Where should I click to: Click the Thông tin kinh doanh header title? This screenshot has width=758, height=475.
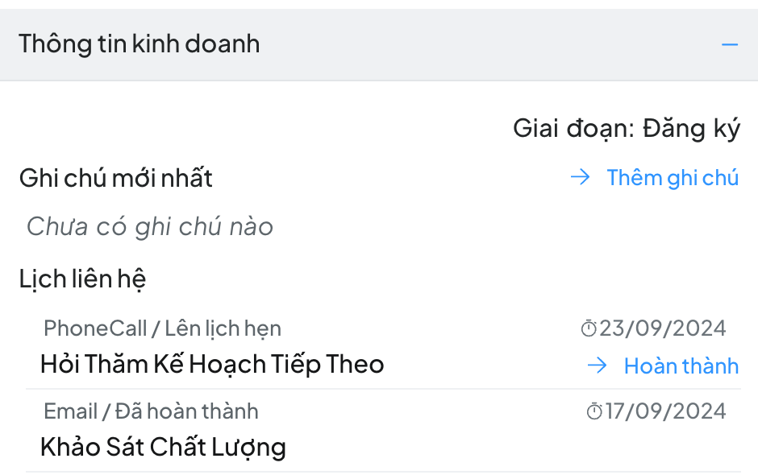click(x=140, y=43)
